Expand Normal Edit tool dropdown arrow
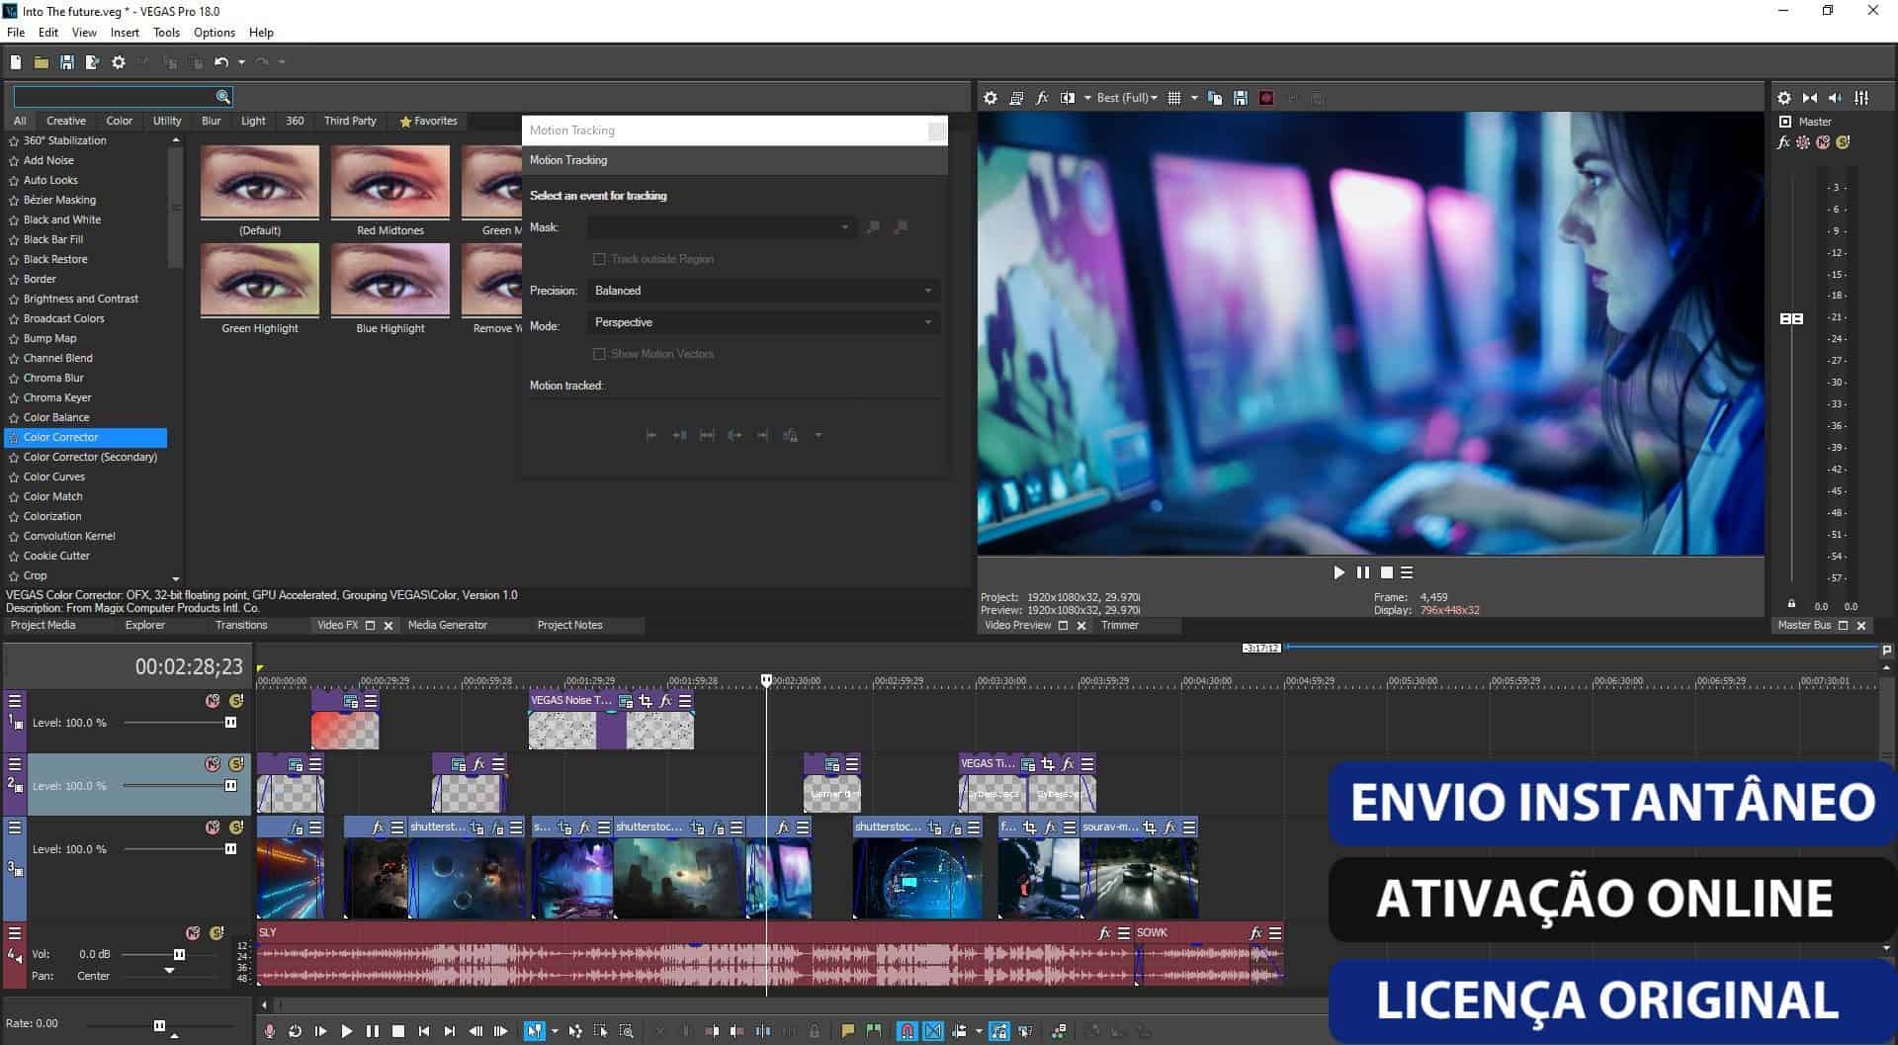1898x1045 pixels. tap(555, 1031)
